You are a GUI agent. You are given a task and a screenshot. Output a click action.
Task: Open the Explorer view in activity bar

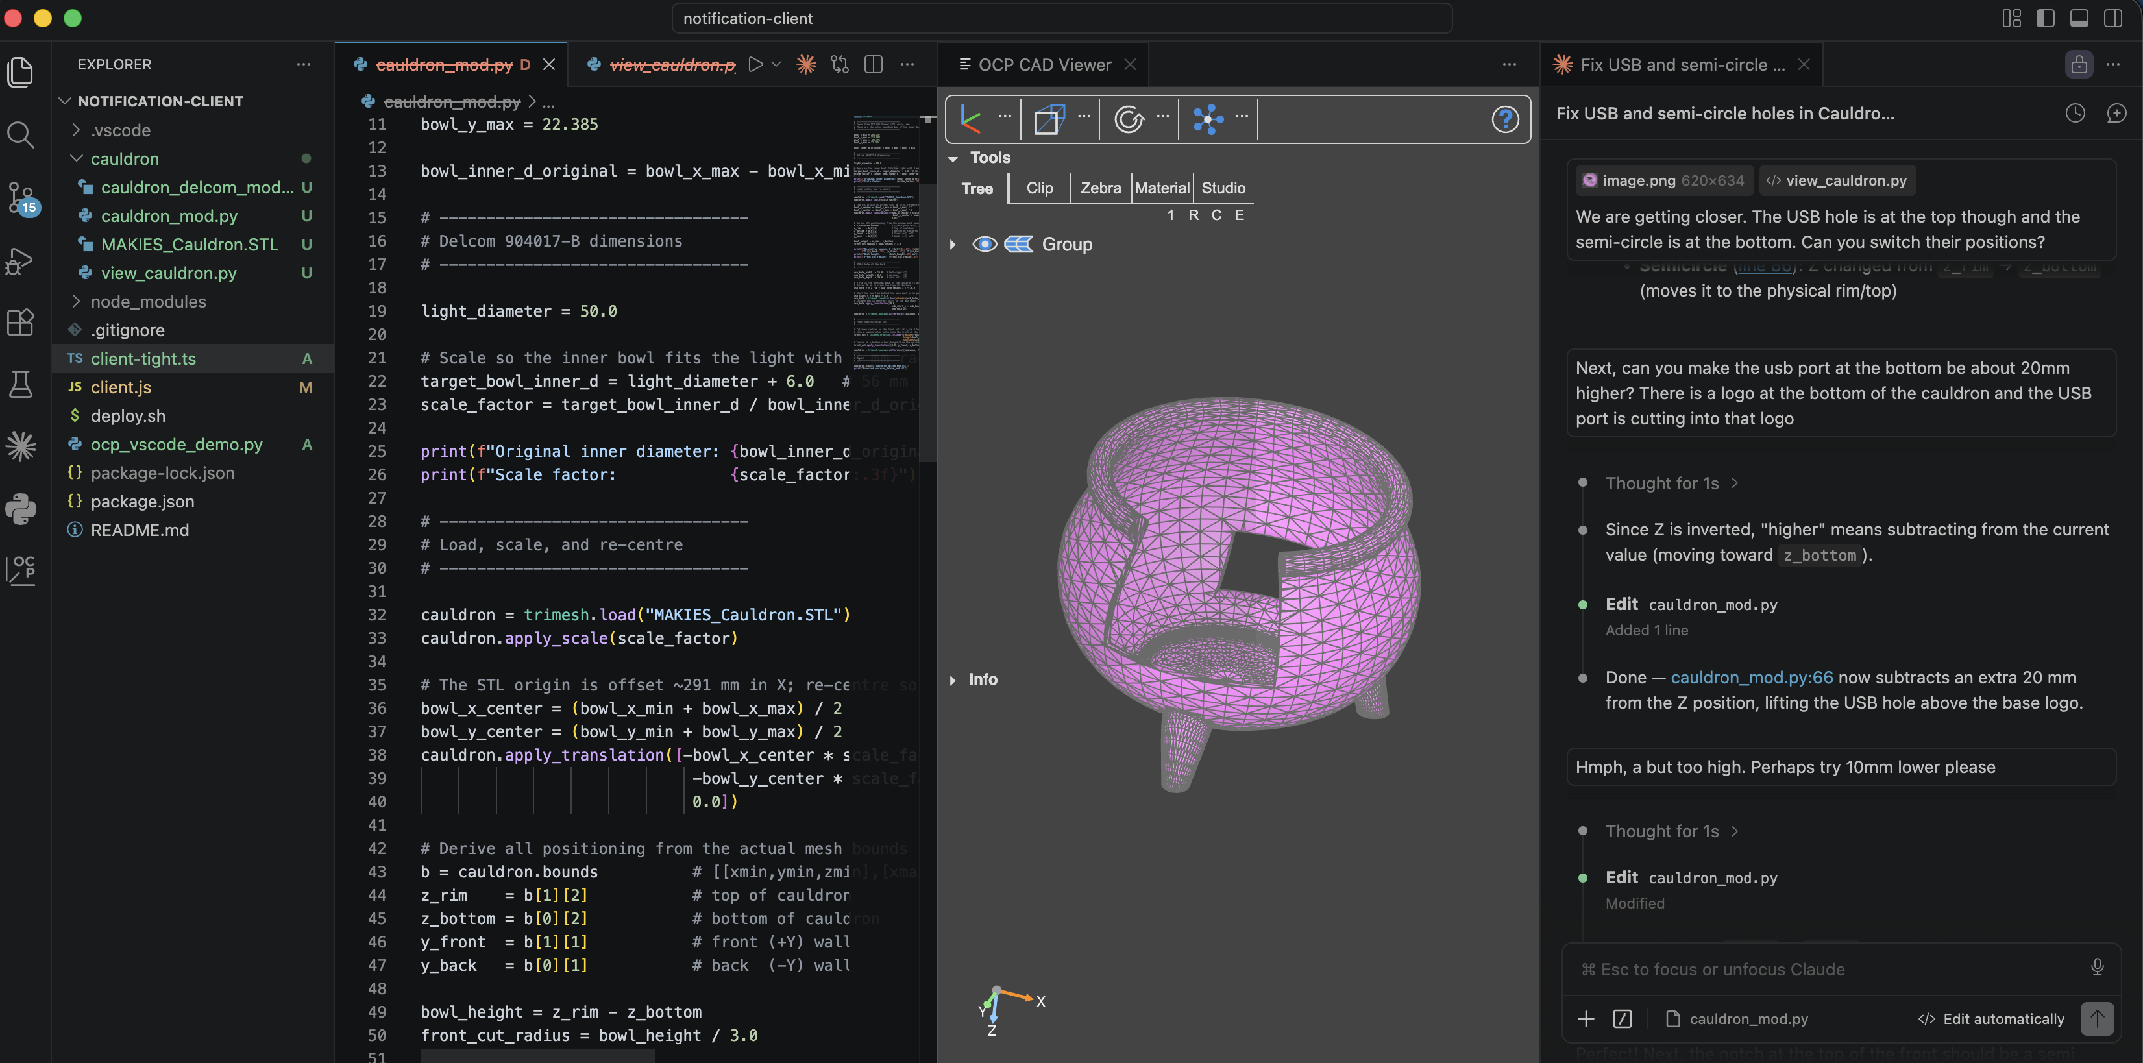[x=21, y=73]
